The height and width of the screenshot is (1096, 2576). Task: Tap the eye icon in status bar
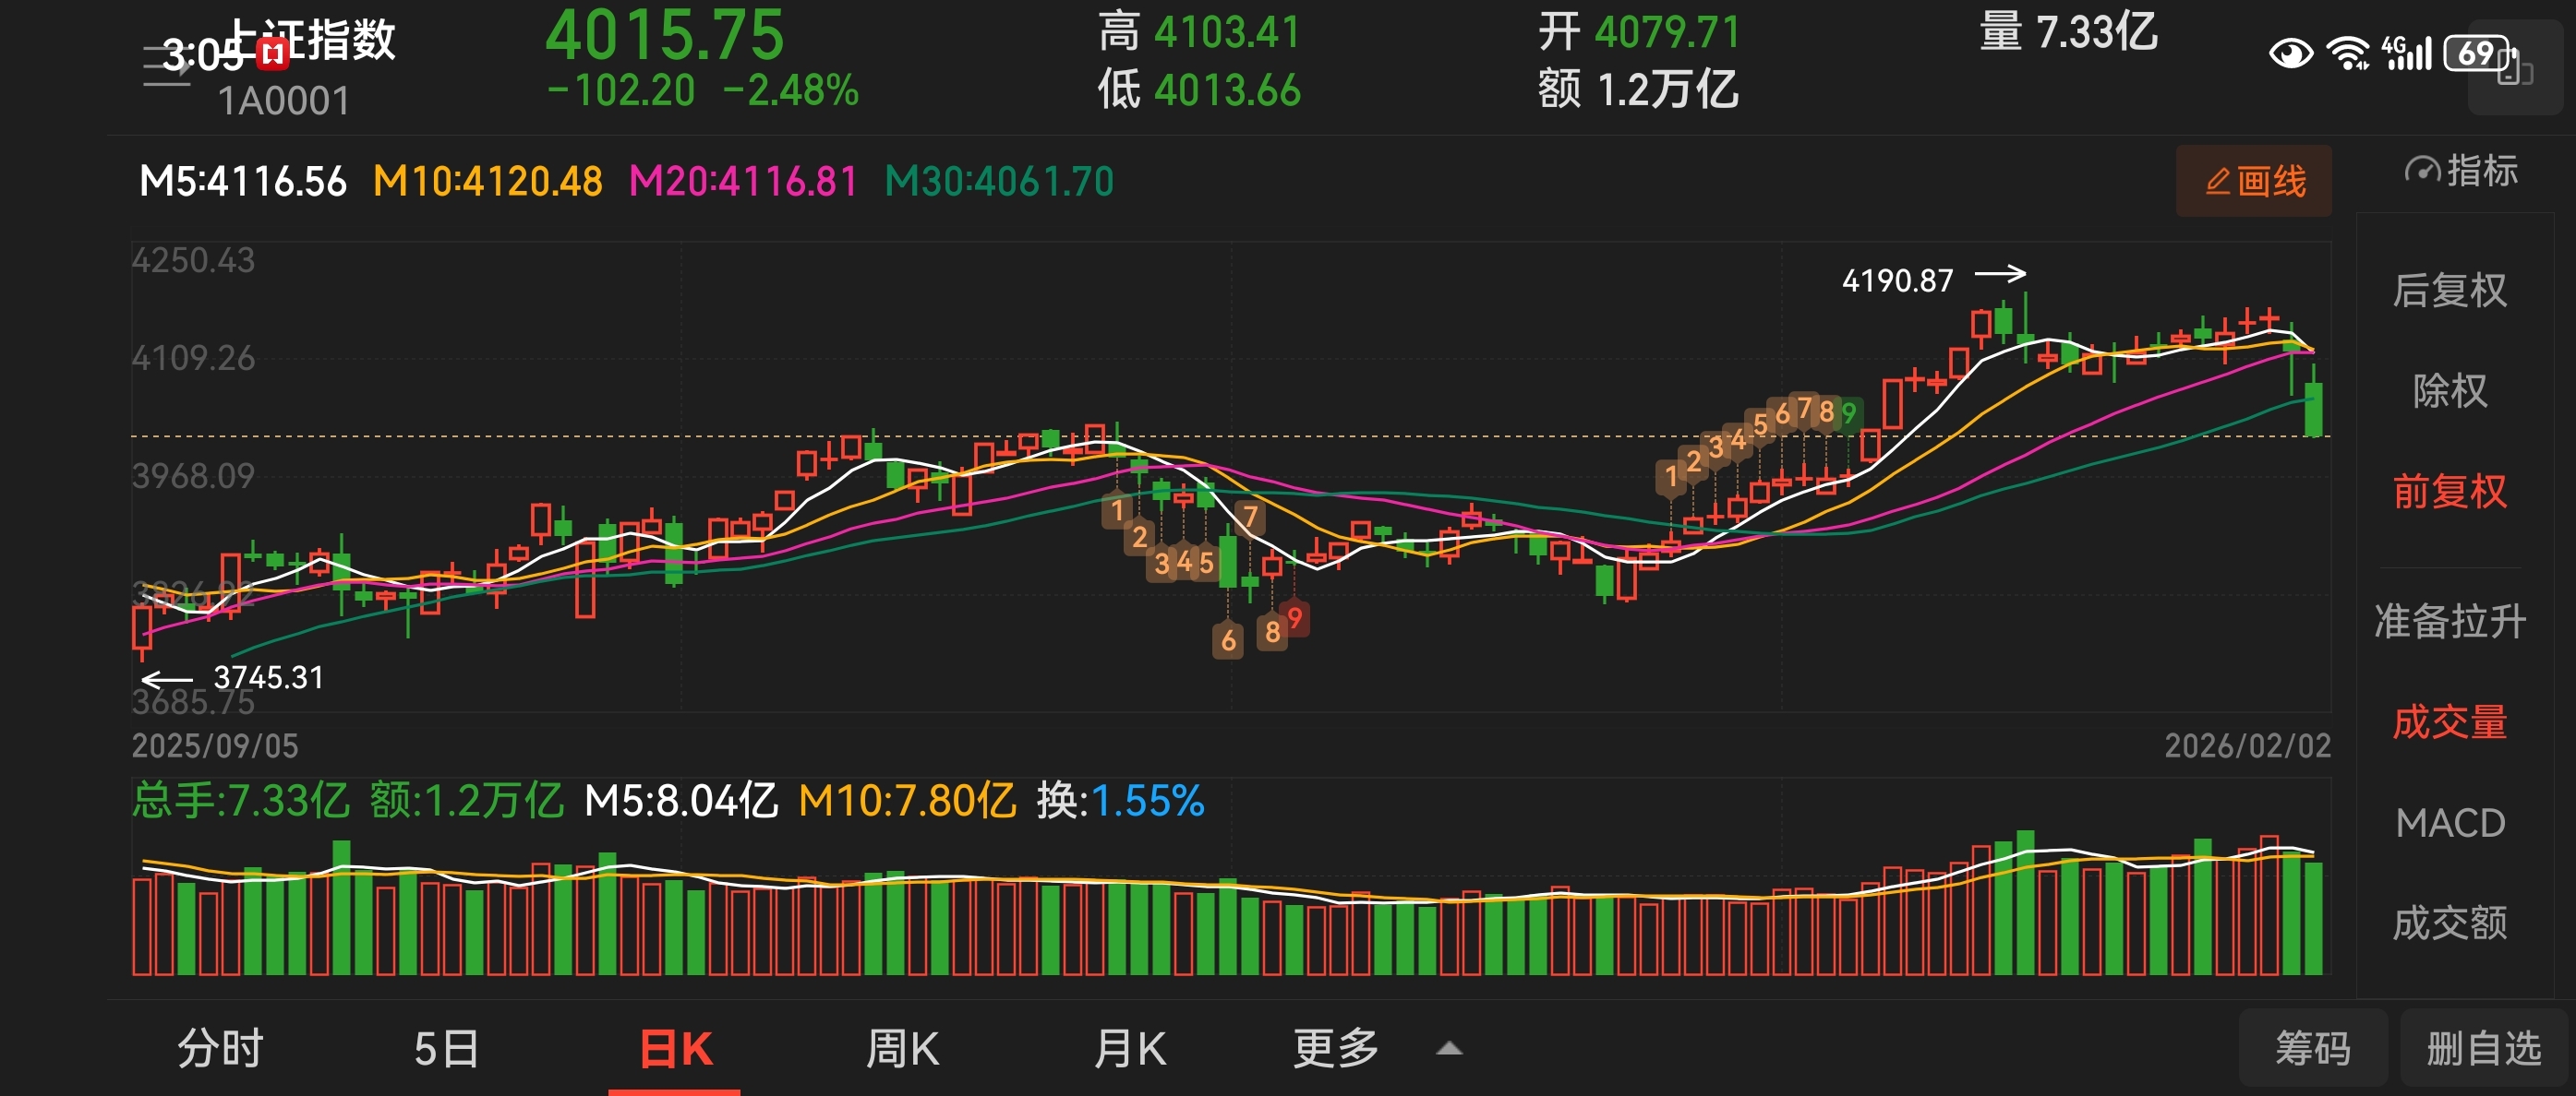coord(2290,53)
